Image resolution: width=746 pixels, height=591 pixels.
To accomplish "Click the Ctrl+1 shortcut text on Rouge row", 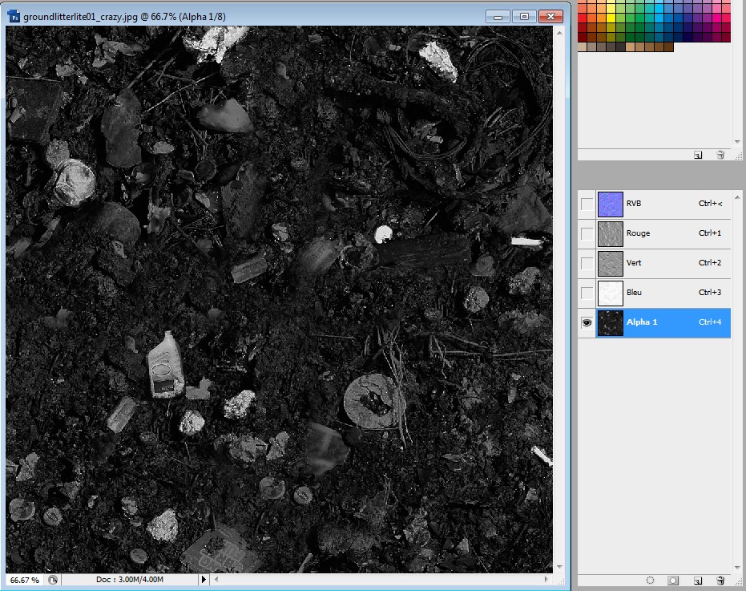I will [x=710, y=233].
